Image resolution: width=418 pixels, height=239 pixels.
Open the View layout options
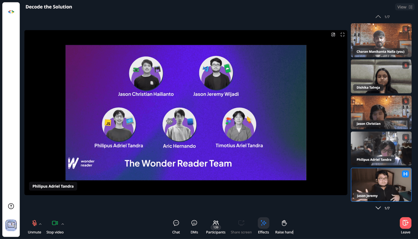[x=405, y=7]
